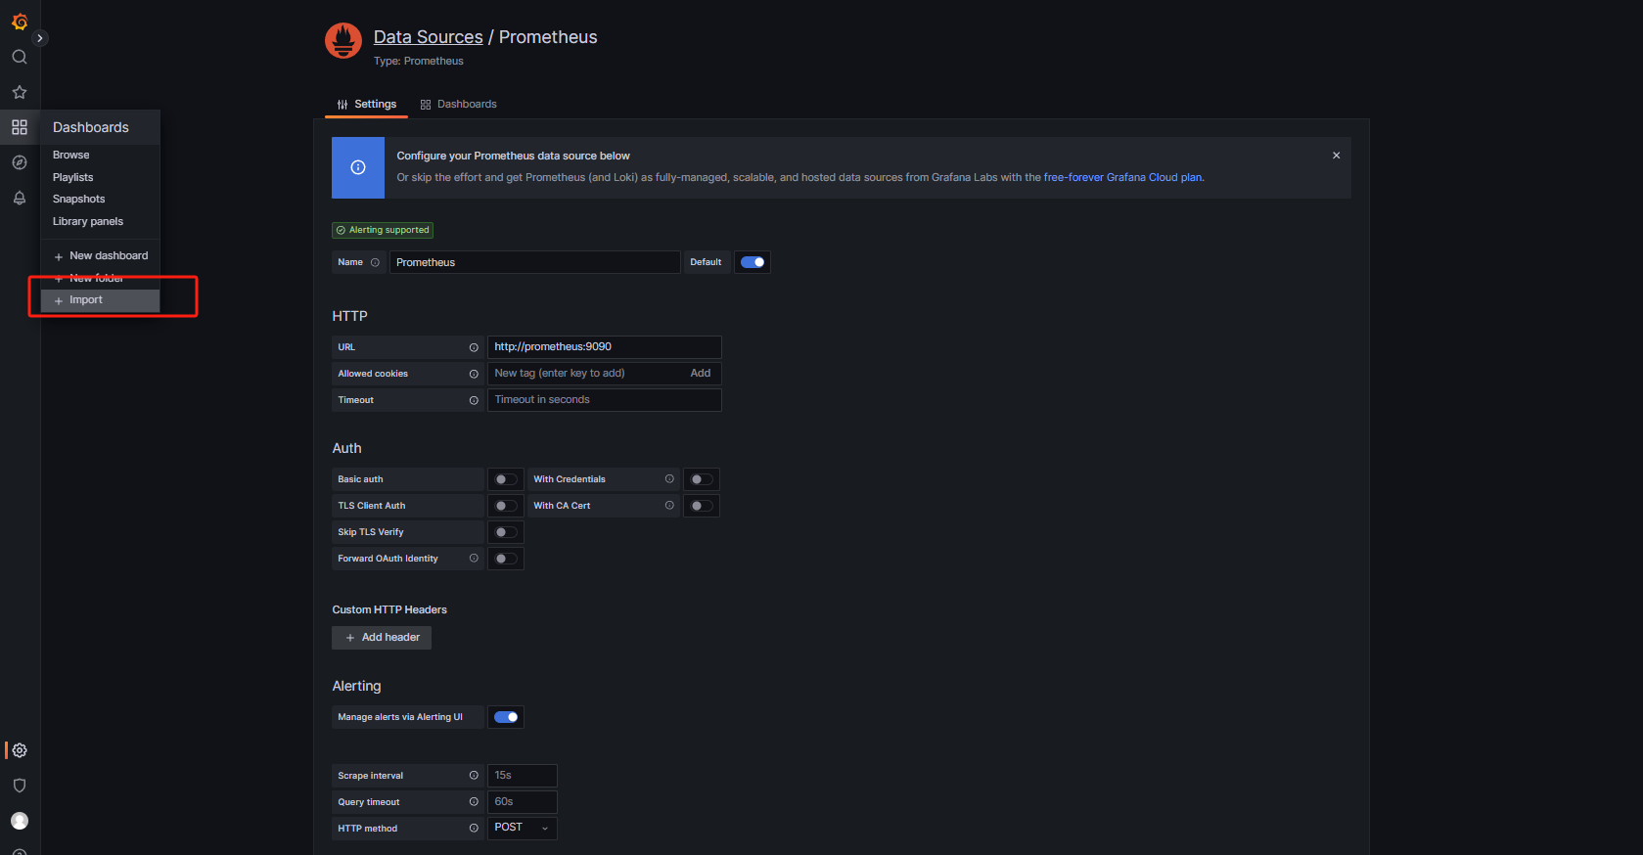Enable the Basic auth toggle
The height and width of the screenshot is (855, 1643).
506,479
